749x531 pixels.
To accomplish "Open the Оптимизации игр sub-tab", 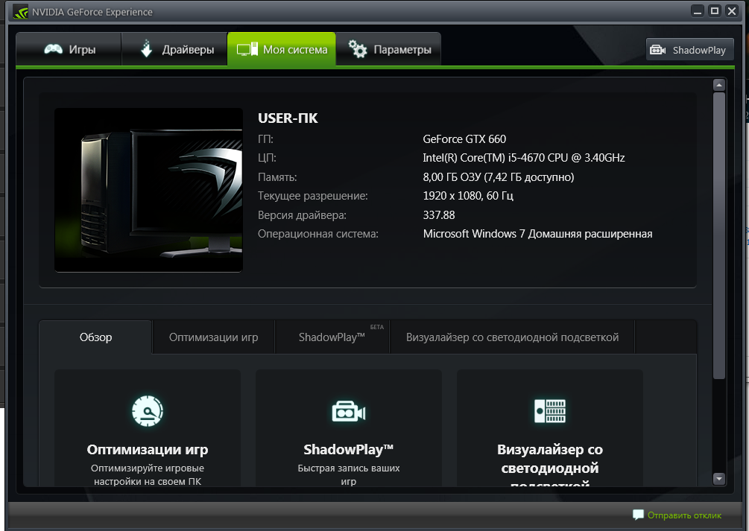I will coord(214,337).
